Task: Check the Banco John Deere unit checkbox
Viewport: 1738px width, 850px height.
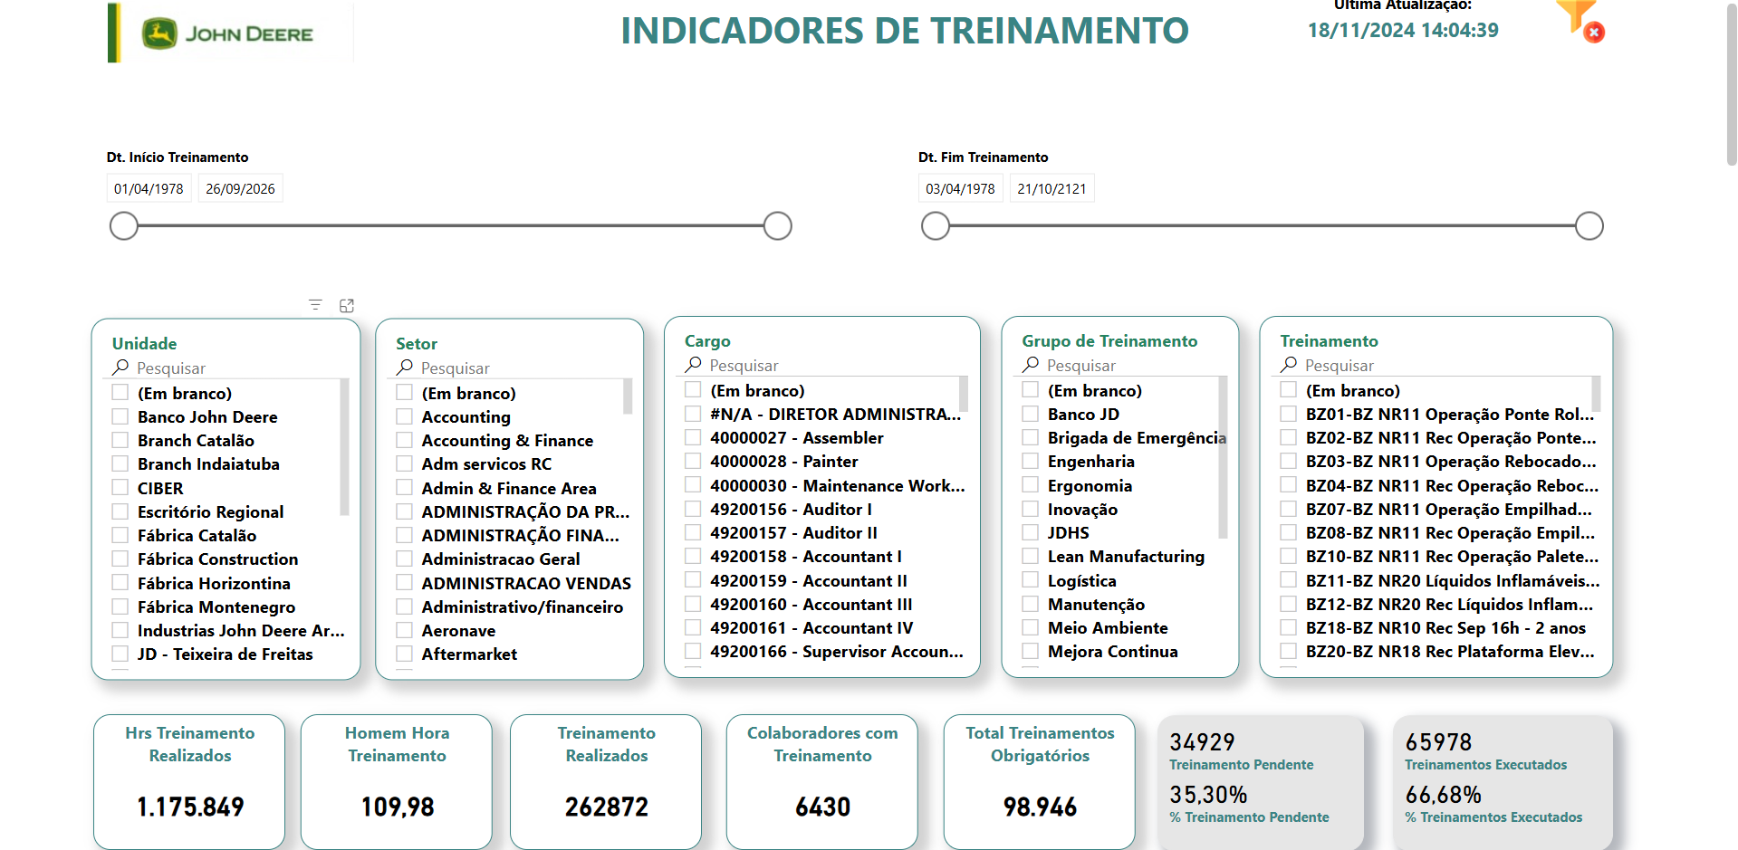Action: (x=120, y=416)
